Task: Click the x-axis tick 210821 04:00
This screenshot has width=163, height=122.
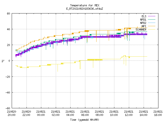Action: coord(70,113)
